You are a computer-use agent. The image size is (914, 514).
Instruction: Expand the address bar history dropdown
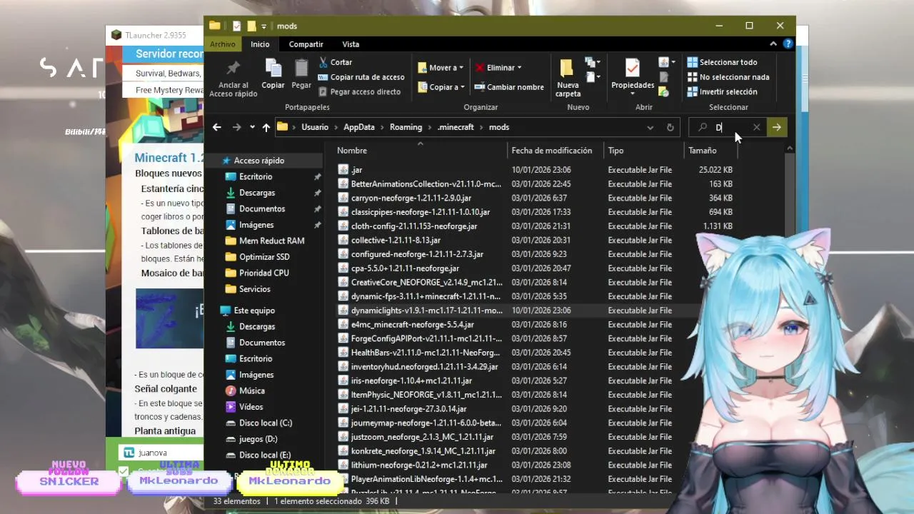(x=650, y=127)
